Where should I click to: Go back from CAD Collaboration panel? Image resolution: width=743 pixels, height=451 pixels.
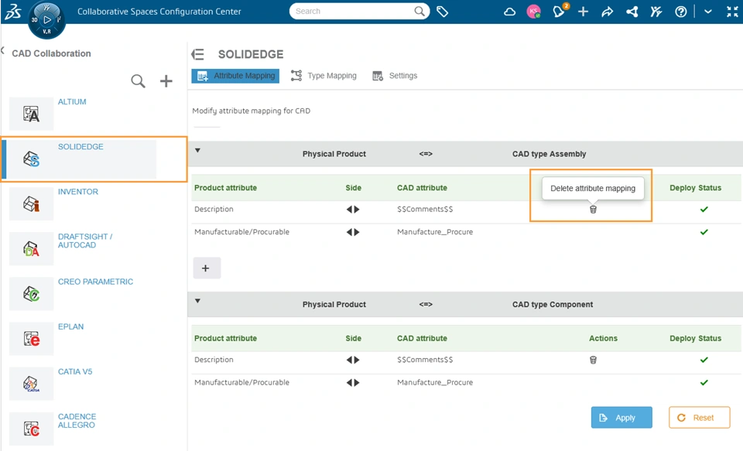coord(3,50)
